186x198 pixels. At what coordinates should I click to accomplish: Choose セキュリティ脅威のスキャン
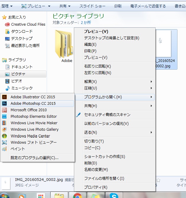115,115
